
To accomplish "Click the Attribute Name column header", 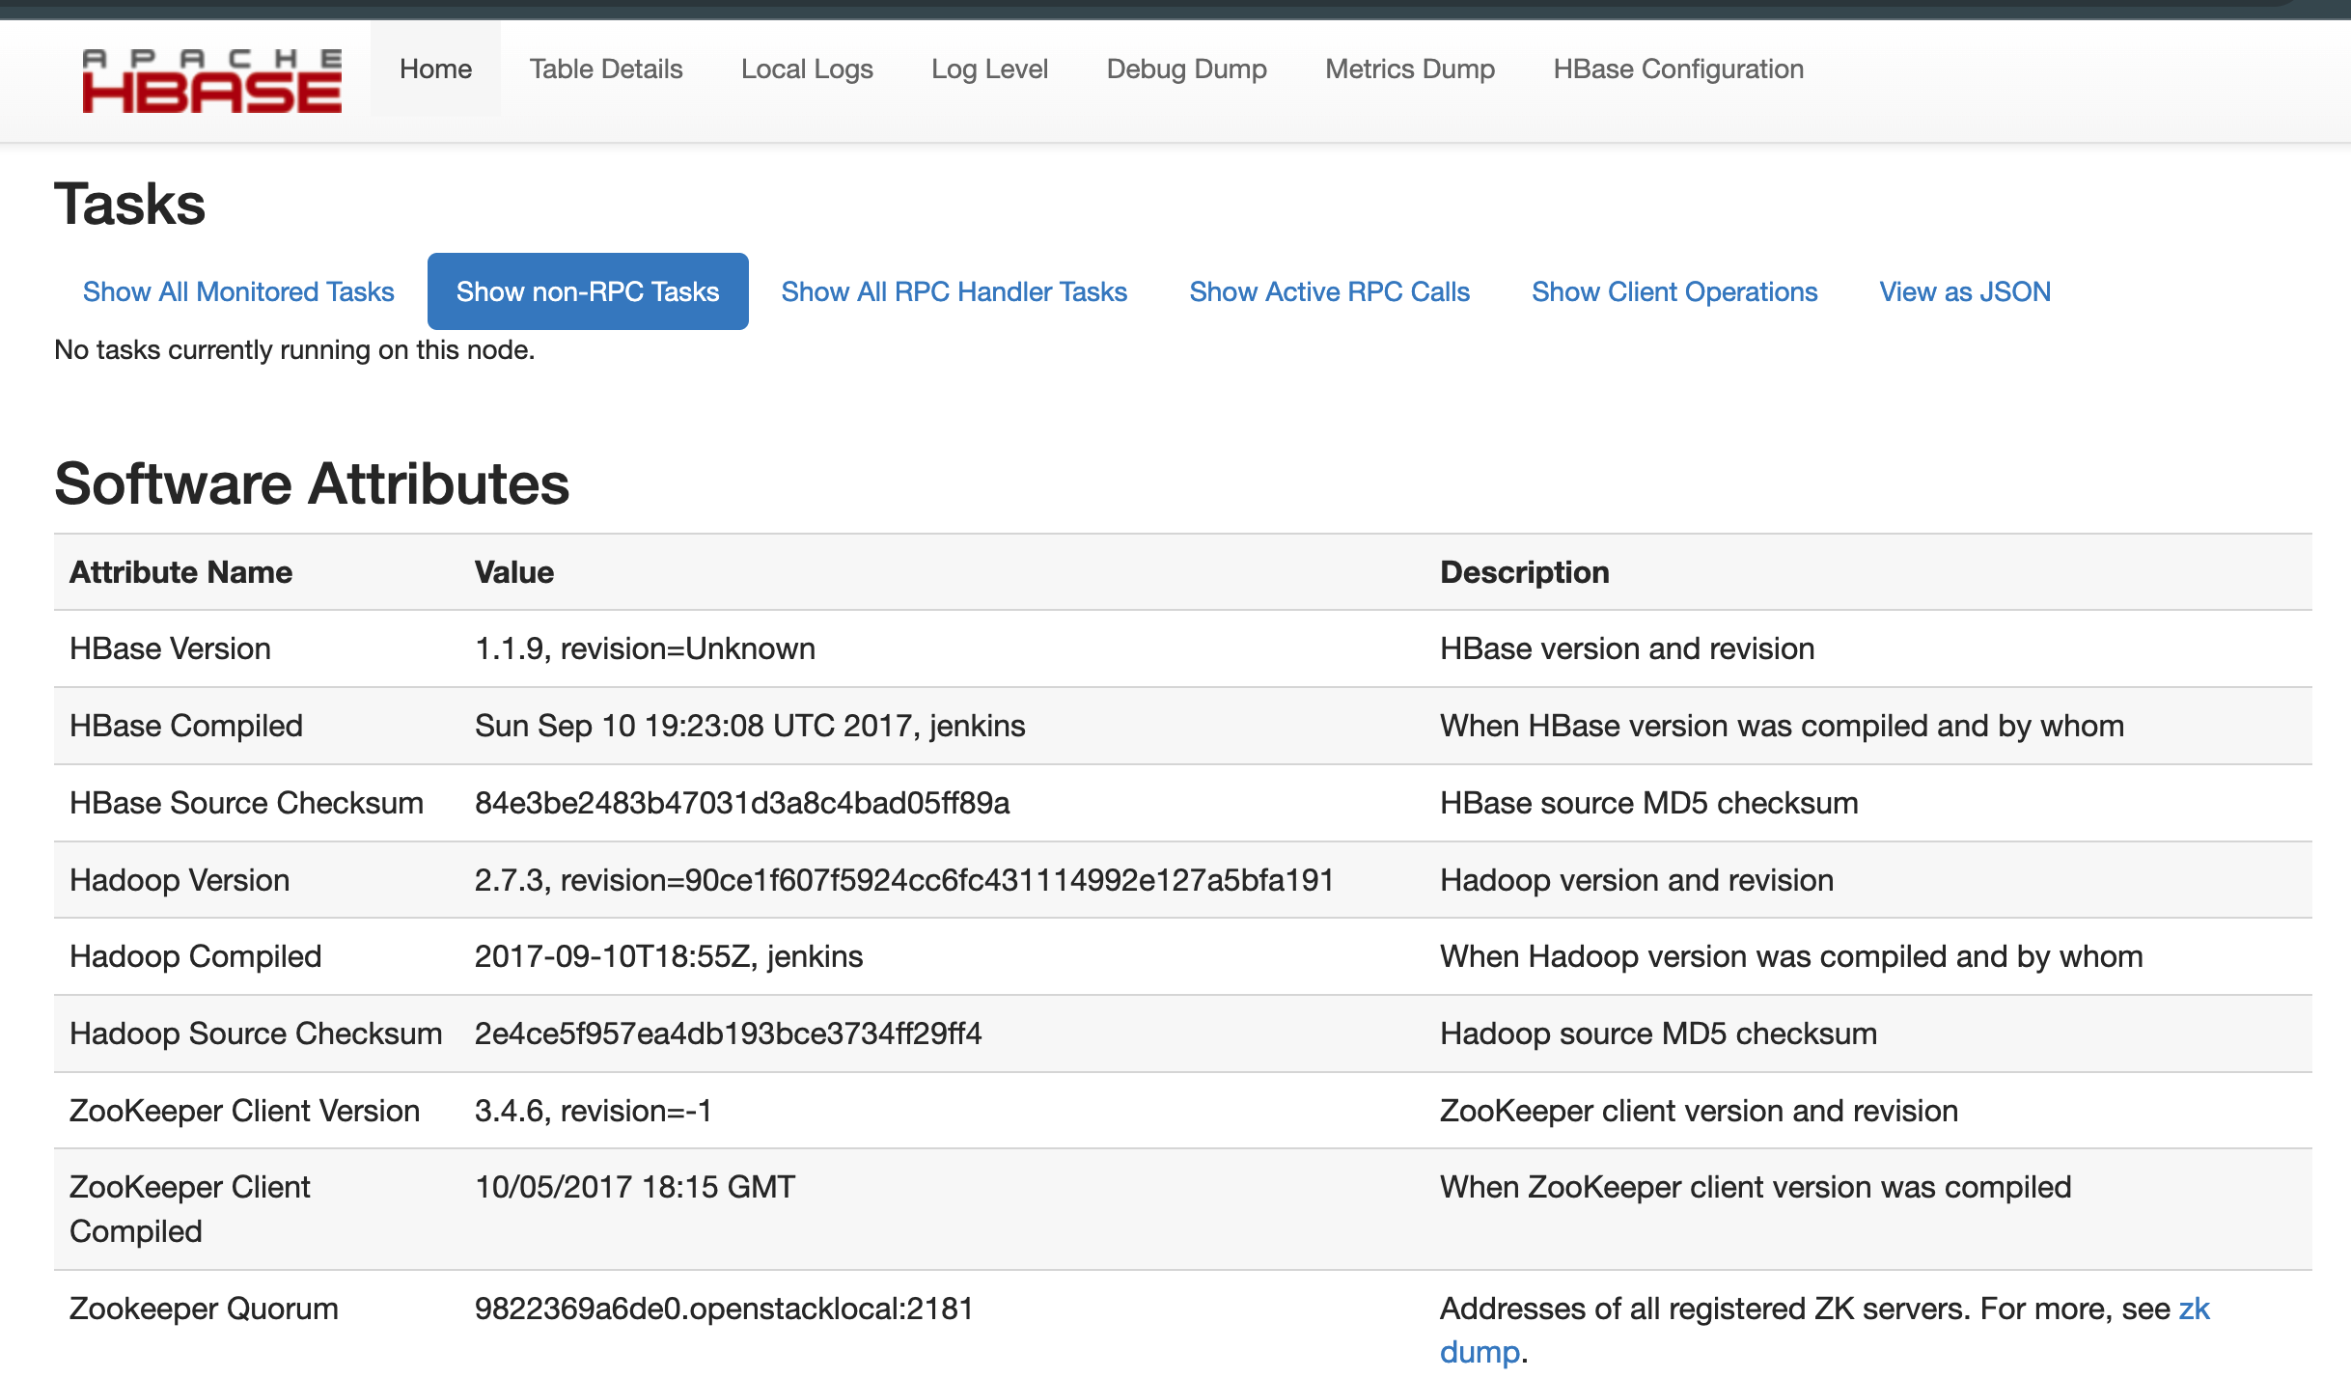I will click(180, 571).
